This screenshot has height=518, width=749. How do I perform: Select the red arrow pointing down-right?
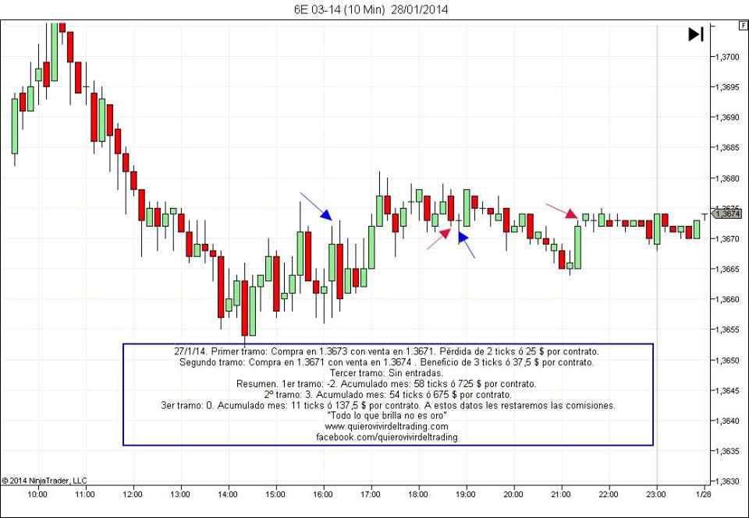(562, 211)
